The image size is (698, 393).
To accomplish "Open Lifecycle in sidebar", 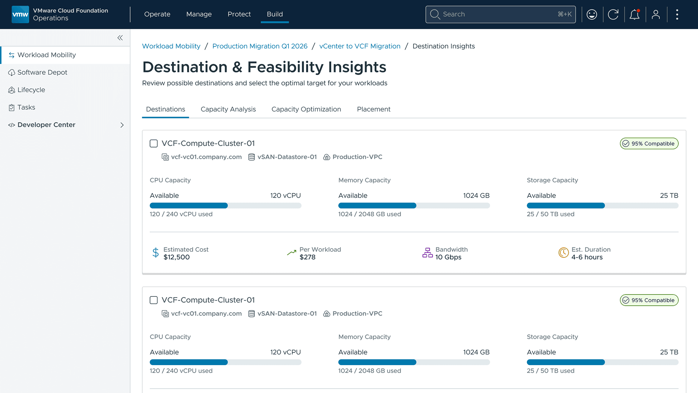I will [x=65, y=90].
